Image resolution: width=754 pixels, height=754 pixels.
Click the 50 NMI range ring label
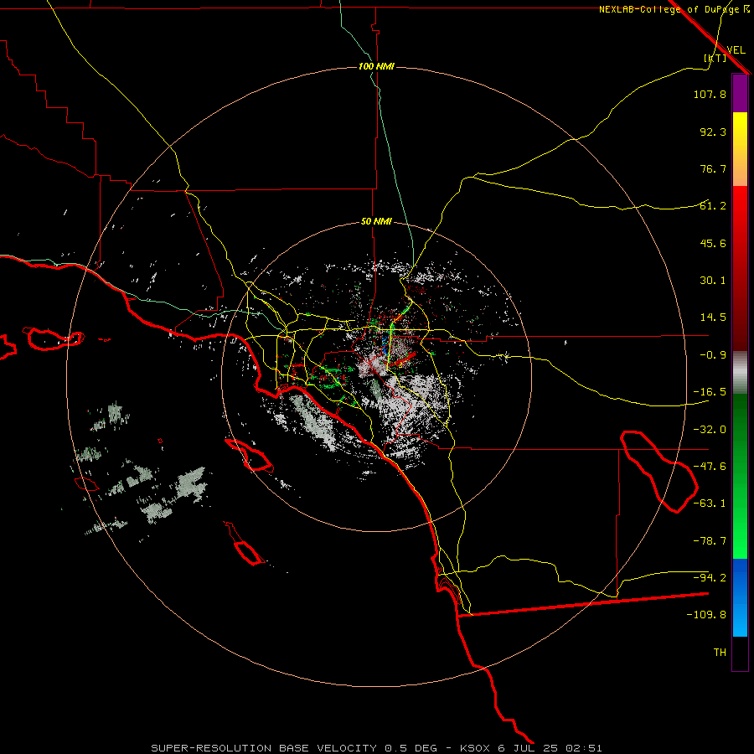point(376,222)
